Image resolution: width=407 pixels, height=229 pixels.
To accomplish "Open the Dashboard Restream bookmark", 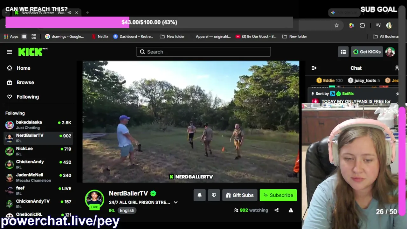I will tap(133, 37).
